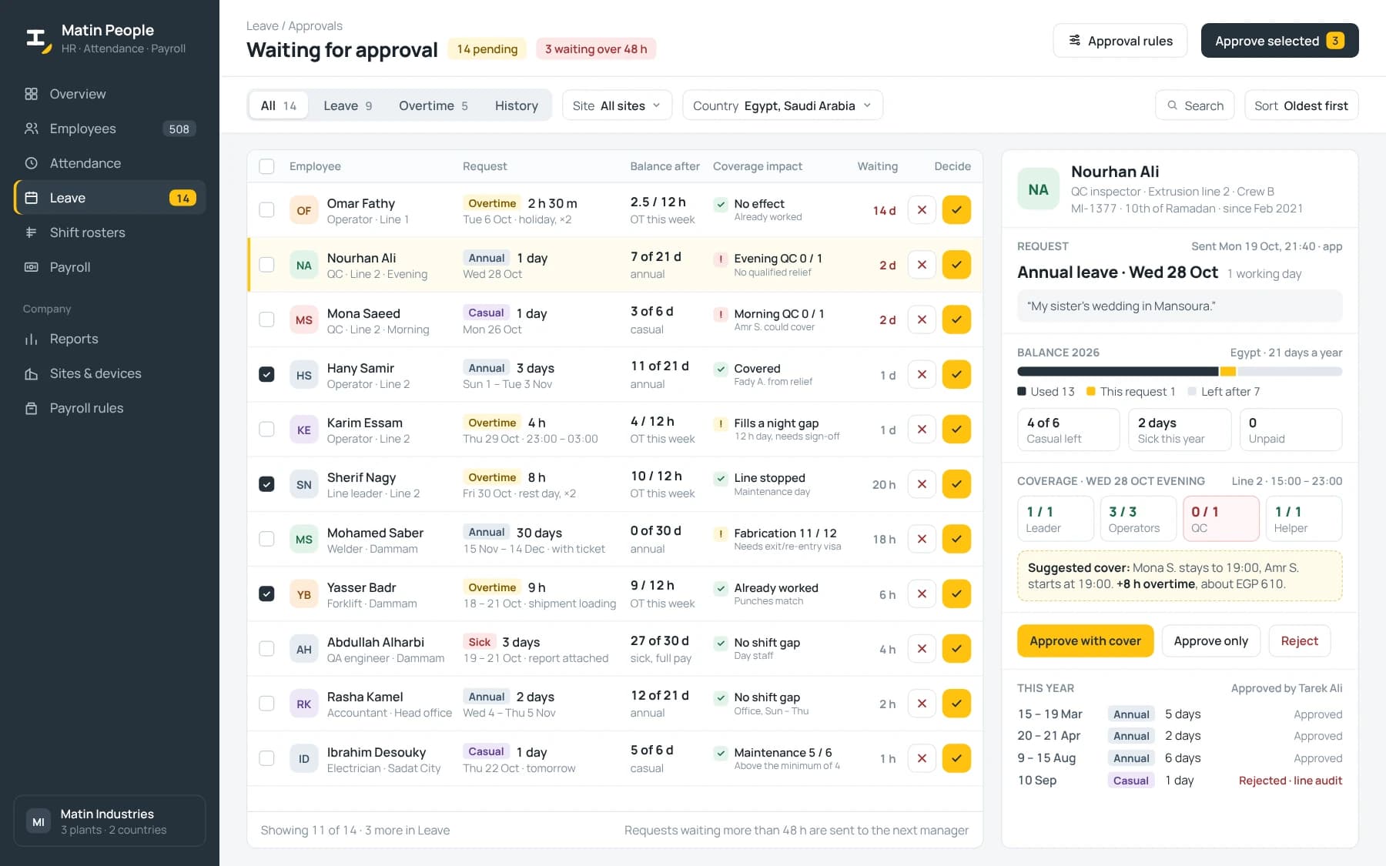Reject Ibrahim Desouky's request X icon

(x=922, y=758)
